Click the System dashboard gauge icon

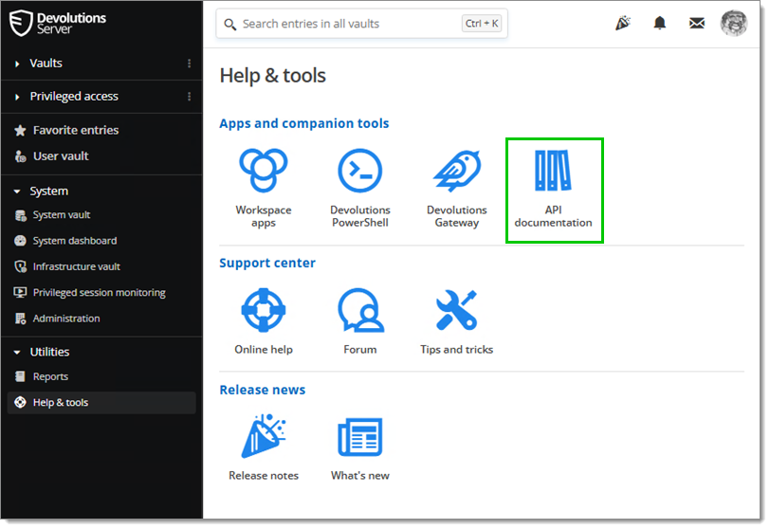pos(20,241)
